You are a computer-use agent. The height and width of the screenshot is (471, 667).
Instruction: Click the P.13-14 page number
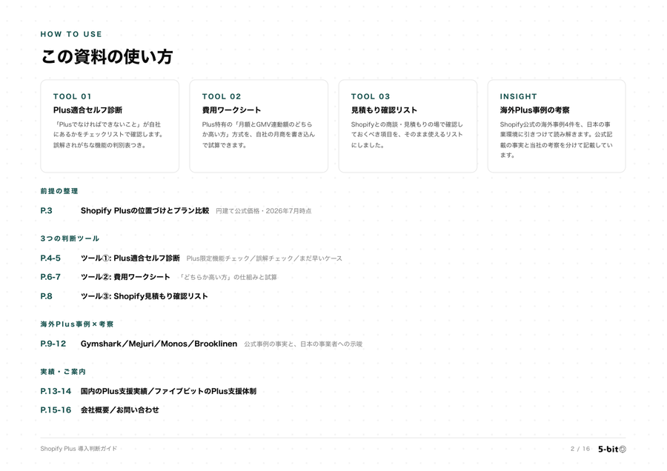tap(56, 391)
